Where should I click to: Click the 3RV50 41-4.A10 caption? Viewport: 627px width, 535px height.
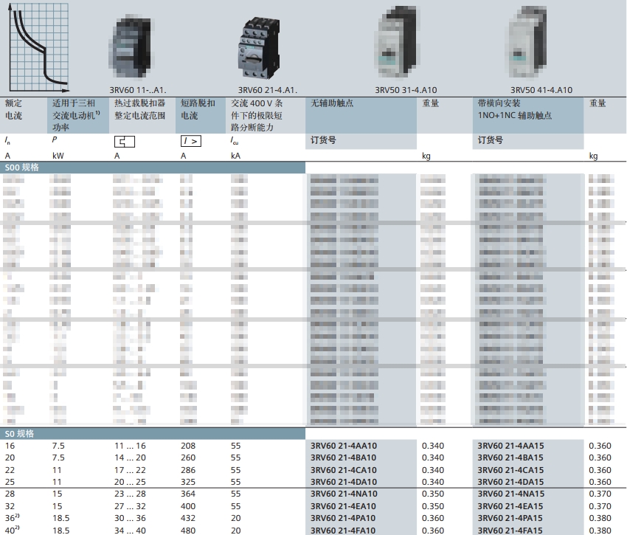tap(541, 90)
